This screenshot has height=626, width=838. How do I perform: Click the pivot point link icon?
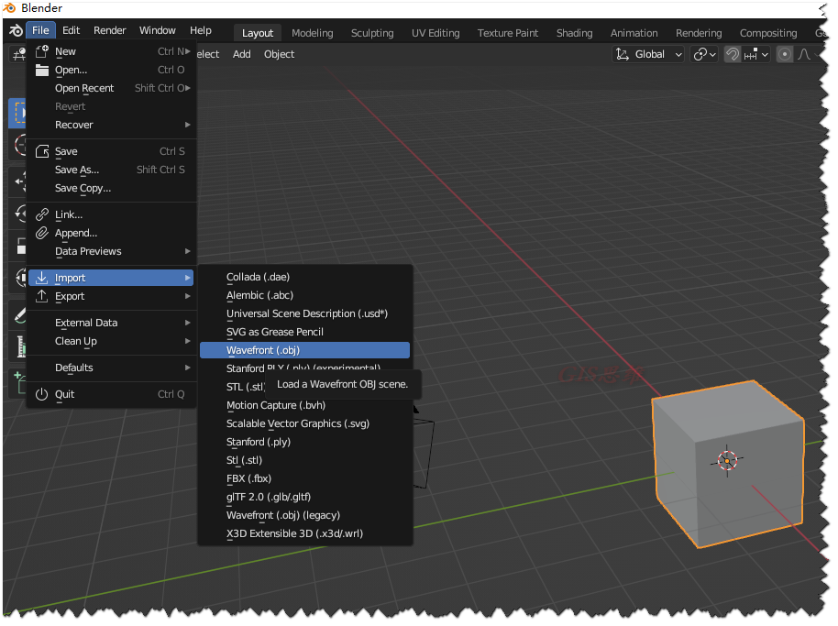click(x=700, y=54)
